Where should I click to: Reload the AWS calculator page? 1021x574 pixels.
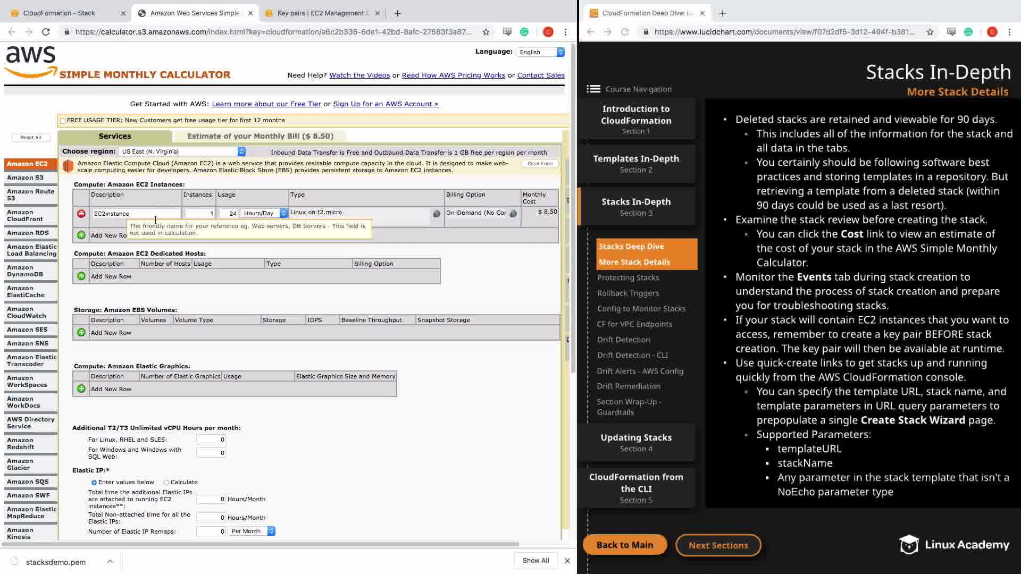[46, 32]
